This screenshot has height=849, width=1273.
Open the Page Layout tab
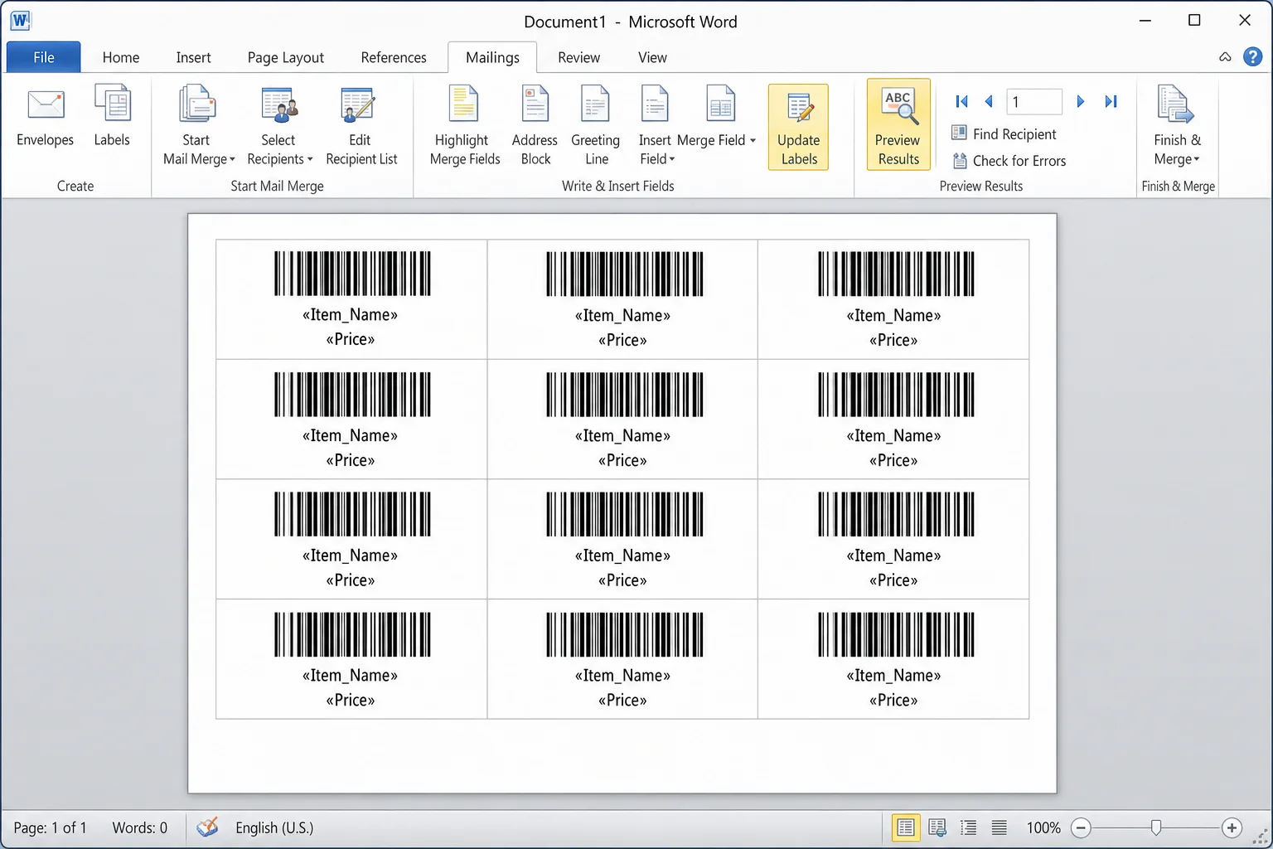coord(285,57)
